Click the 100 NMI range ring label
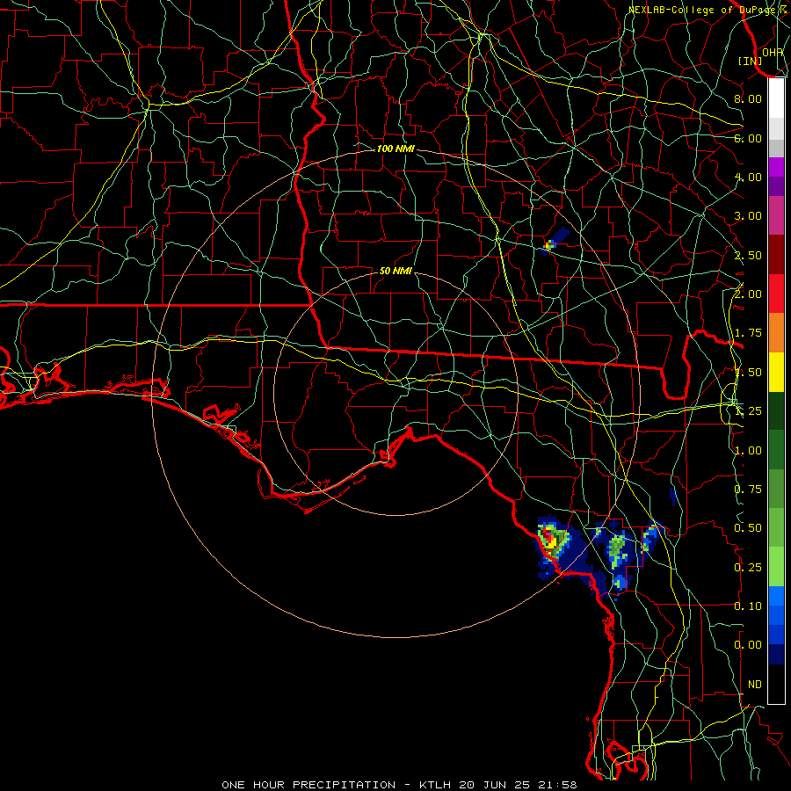Viewport: 791px width, 791px height. coord(395,149)
